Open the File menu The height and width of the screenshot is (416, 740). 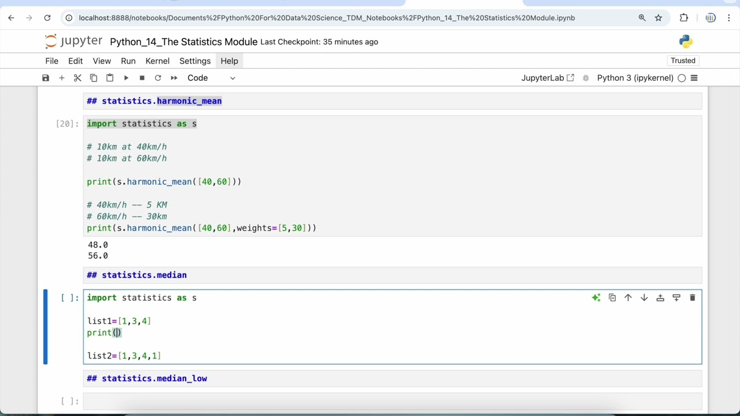52,61
